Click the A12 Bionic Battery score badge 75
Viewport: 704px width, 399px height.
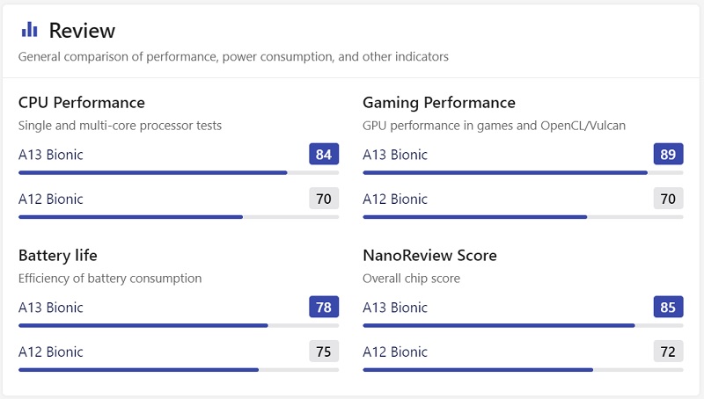pos(324,352)
